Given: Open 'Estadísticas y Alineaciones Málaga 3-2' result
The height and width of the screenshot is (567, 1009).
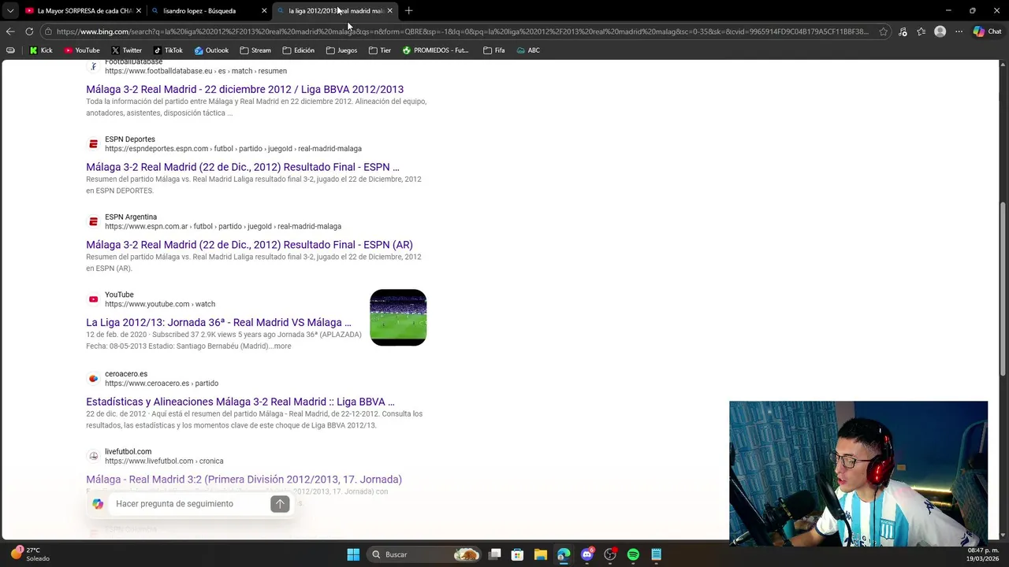Looking at the screenshot, I should (240, 402).
